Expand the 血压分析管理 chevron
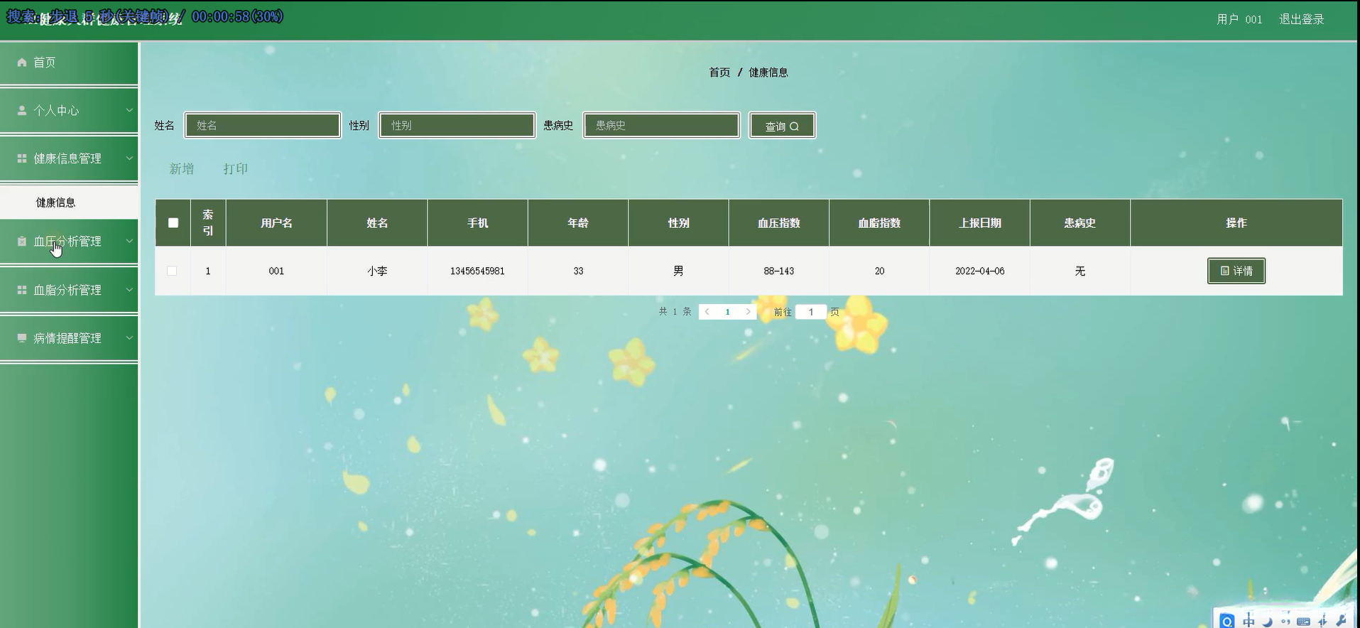The image size is (1360, 628). point(129,242)
